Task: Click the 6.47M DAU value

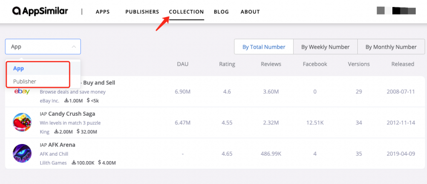Action: coord(183,122)
